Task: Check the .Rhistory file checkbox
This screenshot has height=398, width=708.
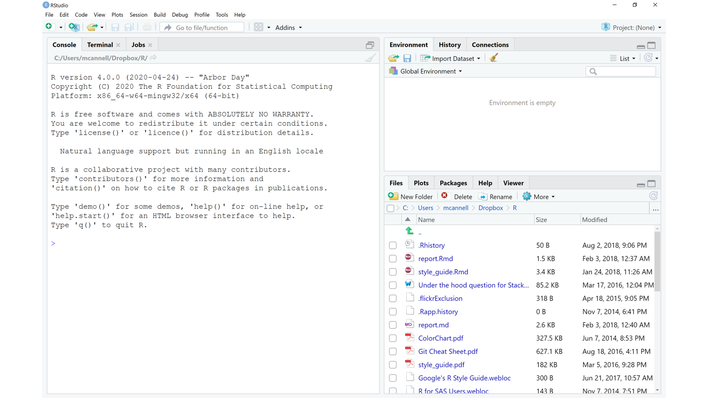Action: [x=393, y=246]
